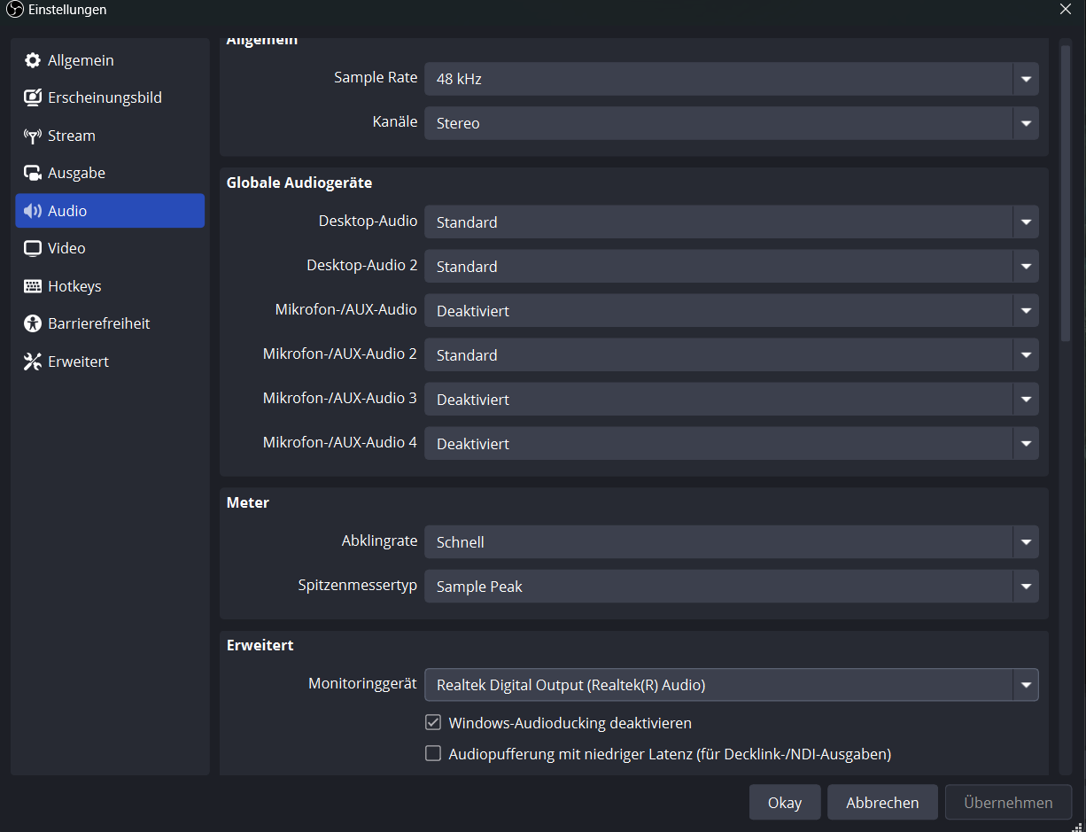Screen dimensions: 1086x832
Task: Click the Ausgabe output icon
Action: 33,173
